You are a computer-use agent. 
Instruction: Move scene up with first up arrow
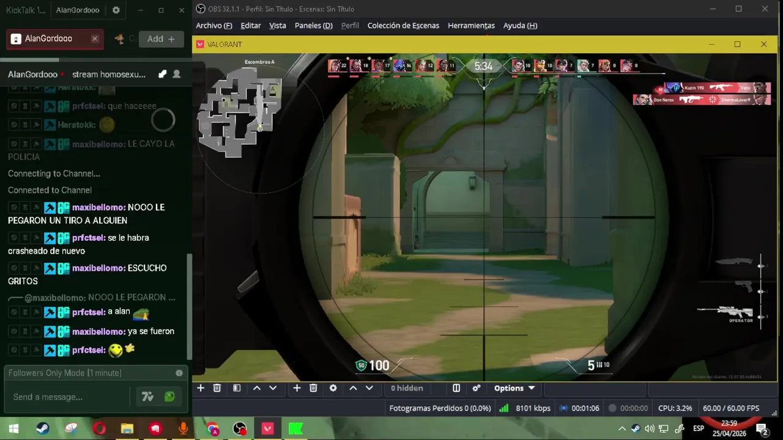tap(257, 388)
